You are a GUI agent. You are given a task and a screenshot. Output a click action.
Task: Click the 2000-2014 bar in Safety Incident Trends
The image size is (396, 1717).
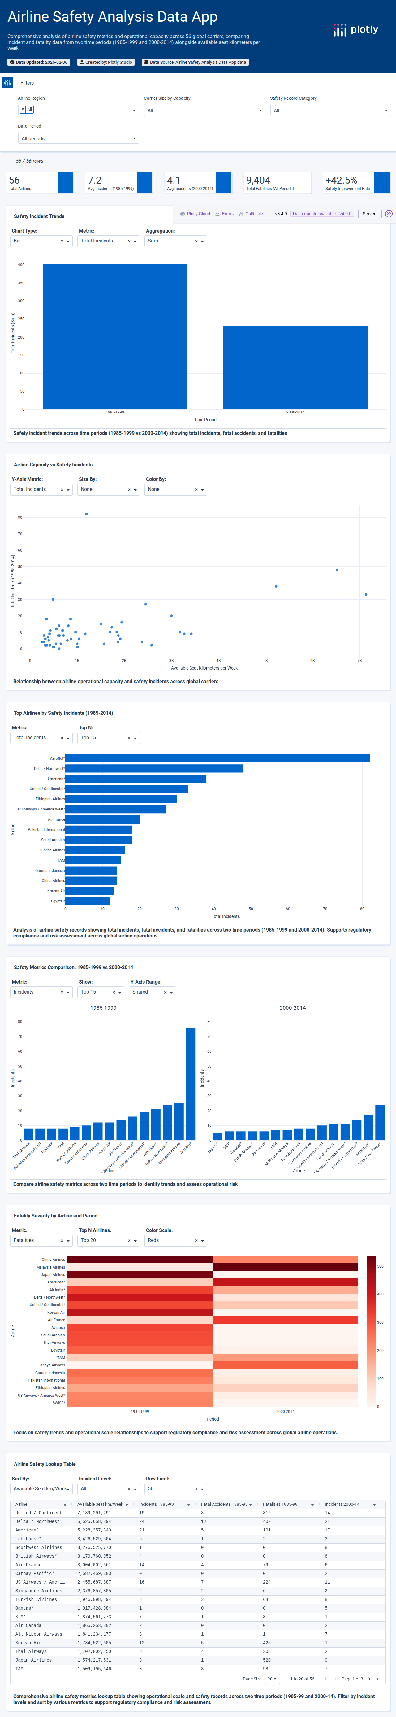295,367
